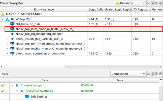Pin the Tasks panel
The image size is (163, 101).
point(153,74)
